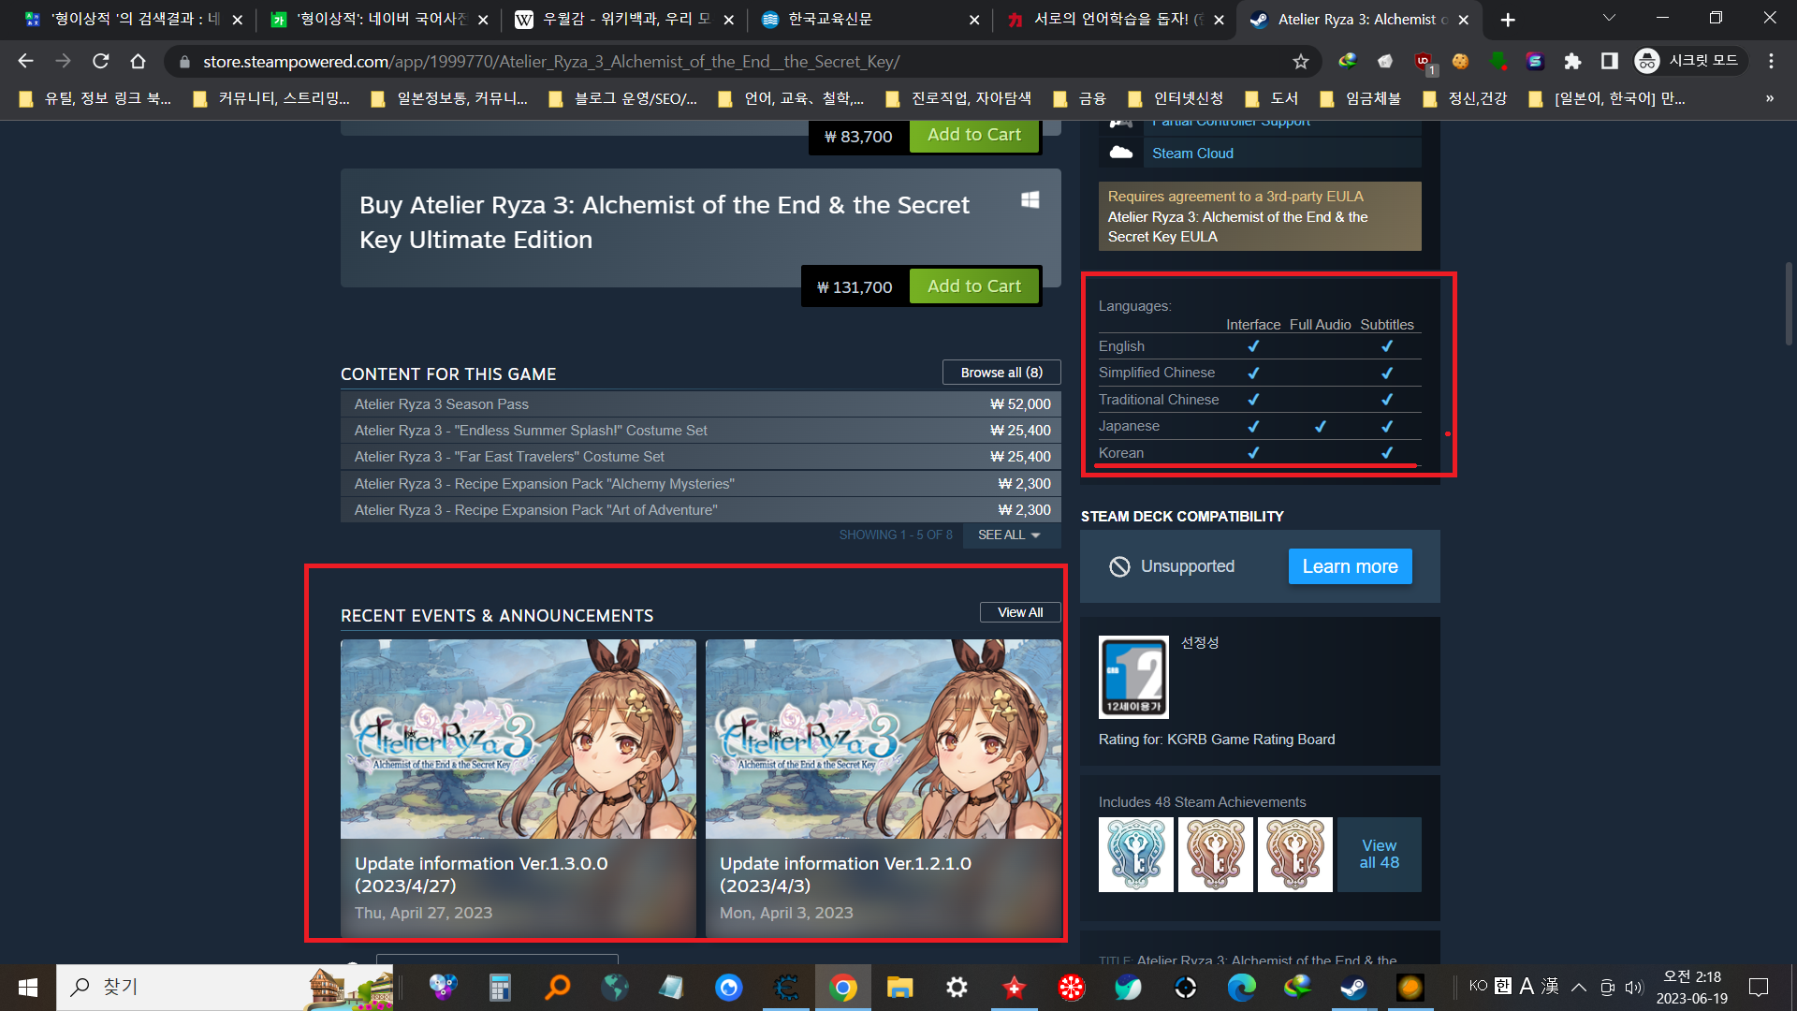Viewport: 1797px width, 1011px height.
Task: Click the Windows taskbar search box
Action: [225, 987]
